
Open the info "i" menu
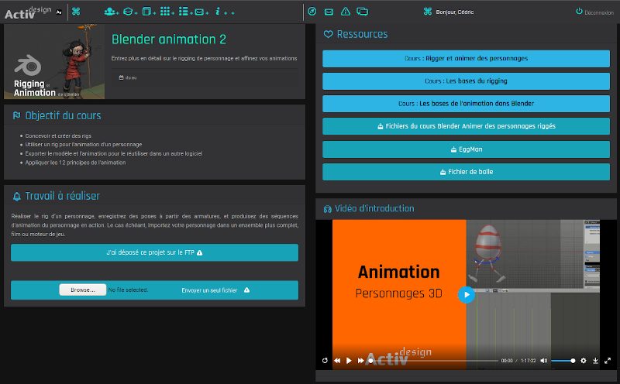tap(219, 12)
